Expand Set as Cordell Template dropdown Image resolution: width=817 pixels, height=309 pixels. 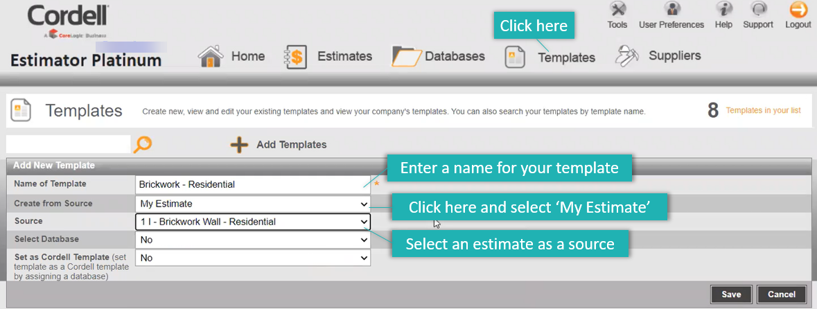[253, 258]
